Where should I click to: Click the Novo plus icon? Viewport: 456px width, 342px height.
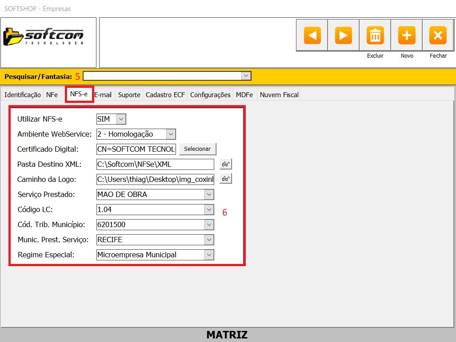407,35
